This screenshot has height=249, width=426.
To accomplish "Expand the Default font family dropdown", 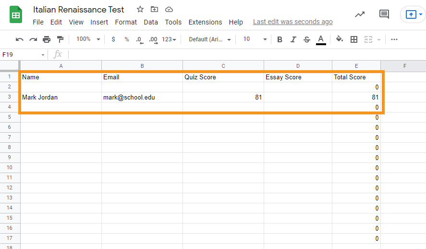I will coord(210,39).
